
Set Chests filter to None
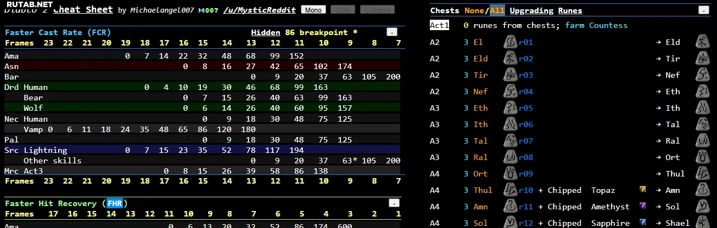pyautogui.click(x=474, y=10)
